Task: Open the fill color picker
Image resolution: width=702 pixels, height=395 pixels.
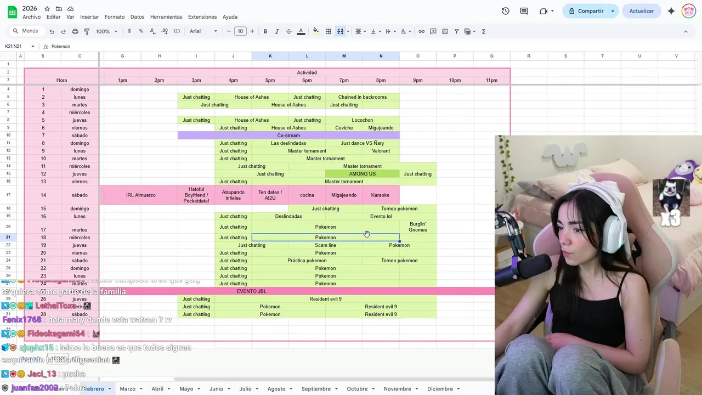Action: click(315, 31)
